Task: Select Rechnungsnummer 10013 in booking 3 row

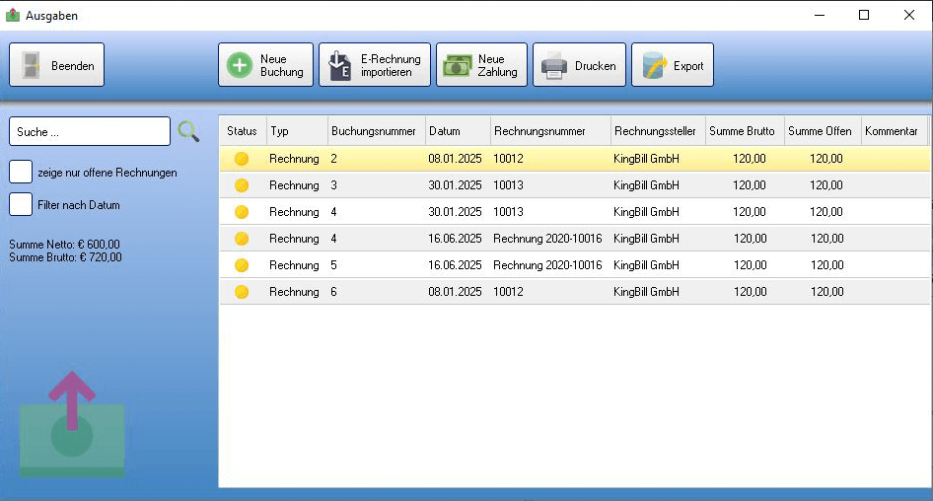Action: click(x=508, y=185)
